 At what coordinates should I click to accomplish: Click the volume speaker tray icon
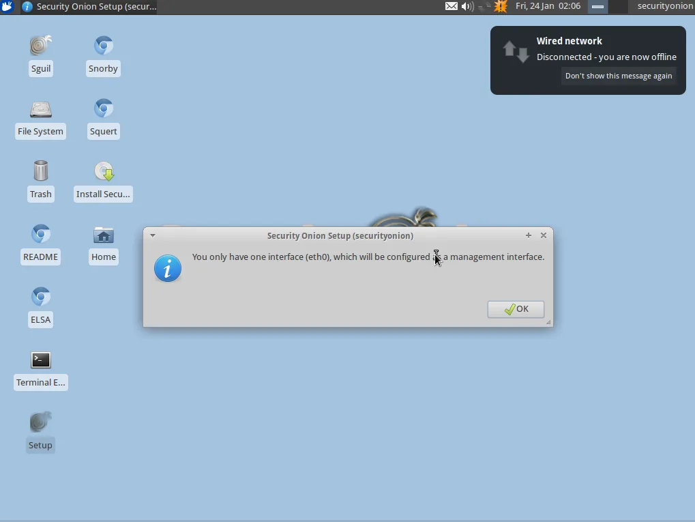point(467,6)
